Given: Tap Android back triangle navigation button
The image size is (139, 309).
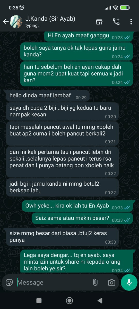Looking at the screenshot, I should pos(100,300).
